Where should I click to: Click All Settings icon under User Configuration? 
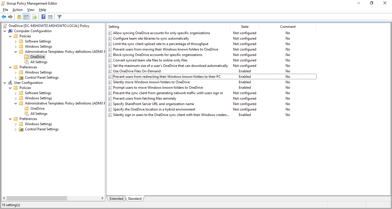27,114
